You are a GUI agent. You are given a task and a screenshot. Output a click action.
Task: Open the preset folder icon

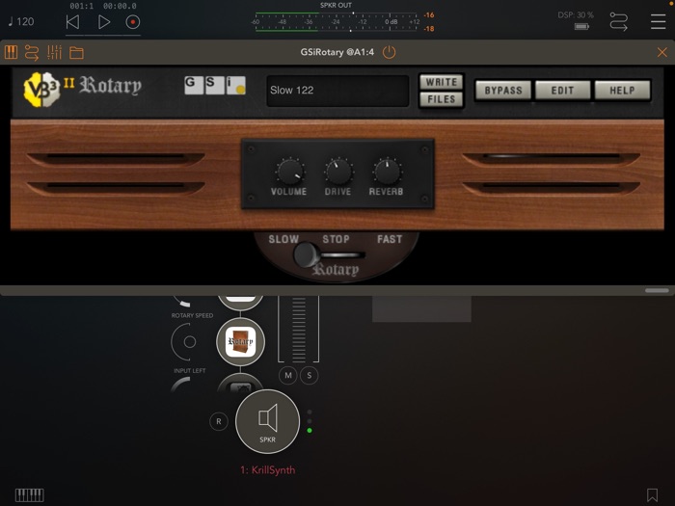click(76, 52)
